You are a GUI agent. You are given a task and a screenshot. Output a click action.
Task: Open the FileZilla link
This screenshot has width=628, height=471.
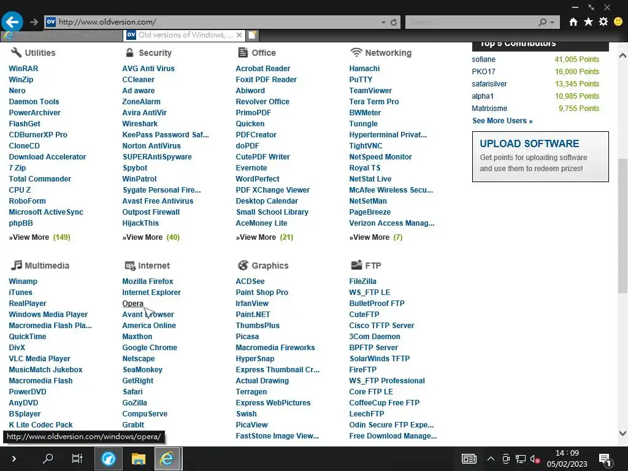point(363,281)
